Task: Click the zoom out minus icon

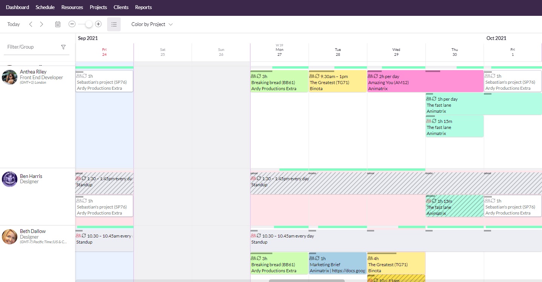Action: click(72, 24)
